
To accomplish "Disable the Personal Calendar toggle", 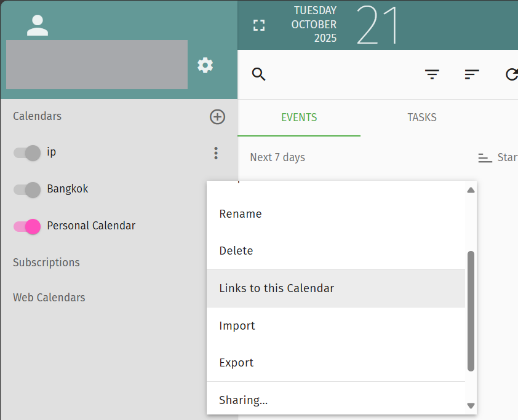I will pos(27,226).
